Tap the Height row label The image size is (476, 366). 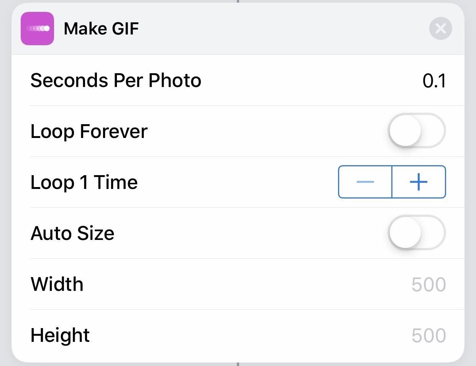59,335
